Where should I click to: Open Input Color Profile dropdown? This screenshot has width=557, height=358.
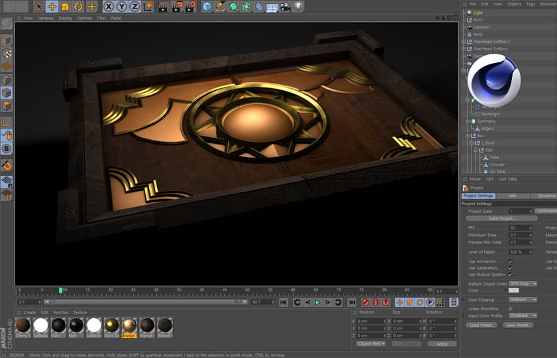[523, 316]
